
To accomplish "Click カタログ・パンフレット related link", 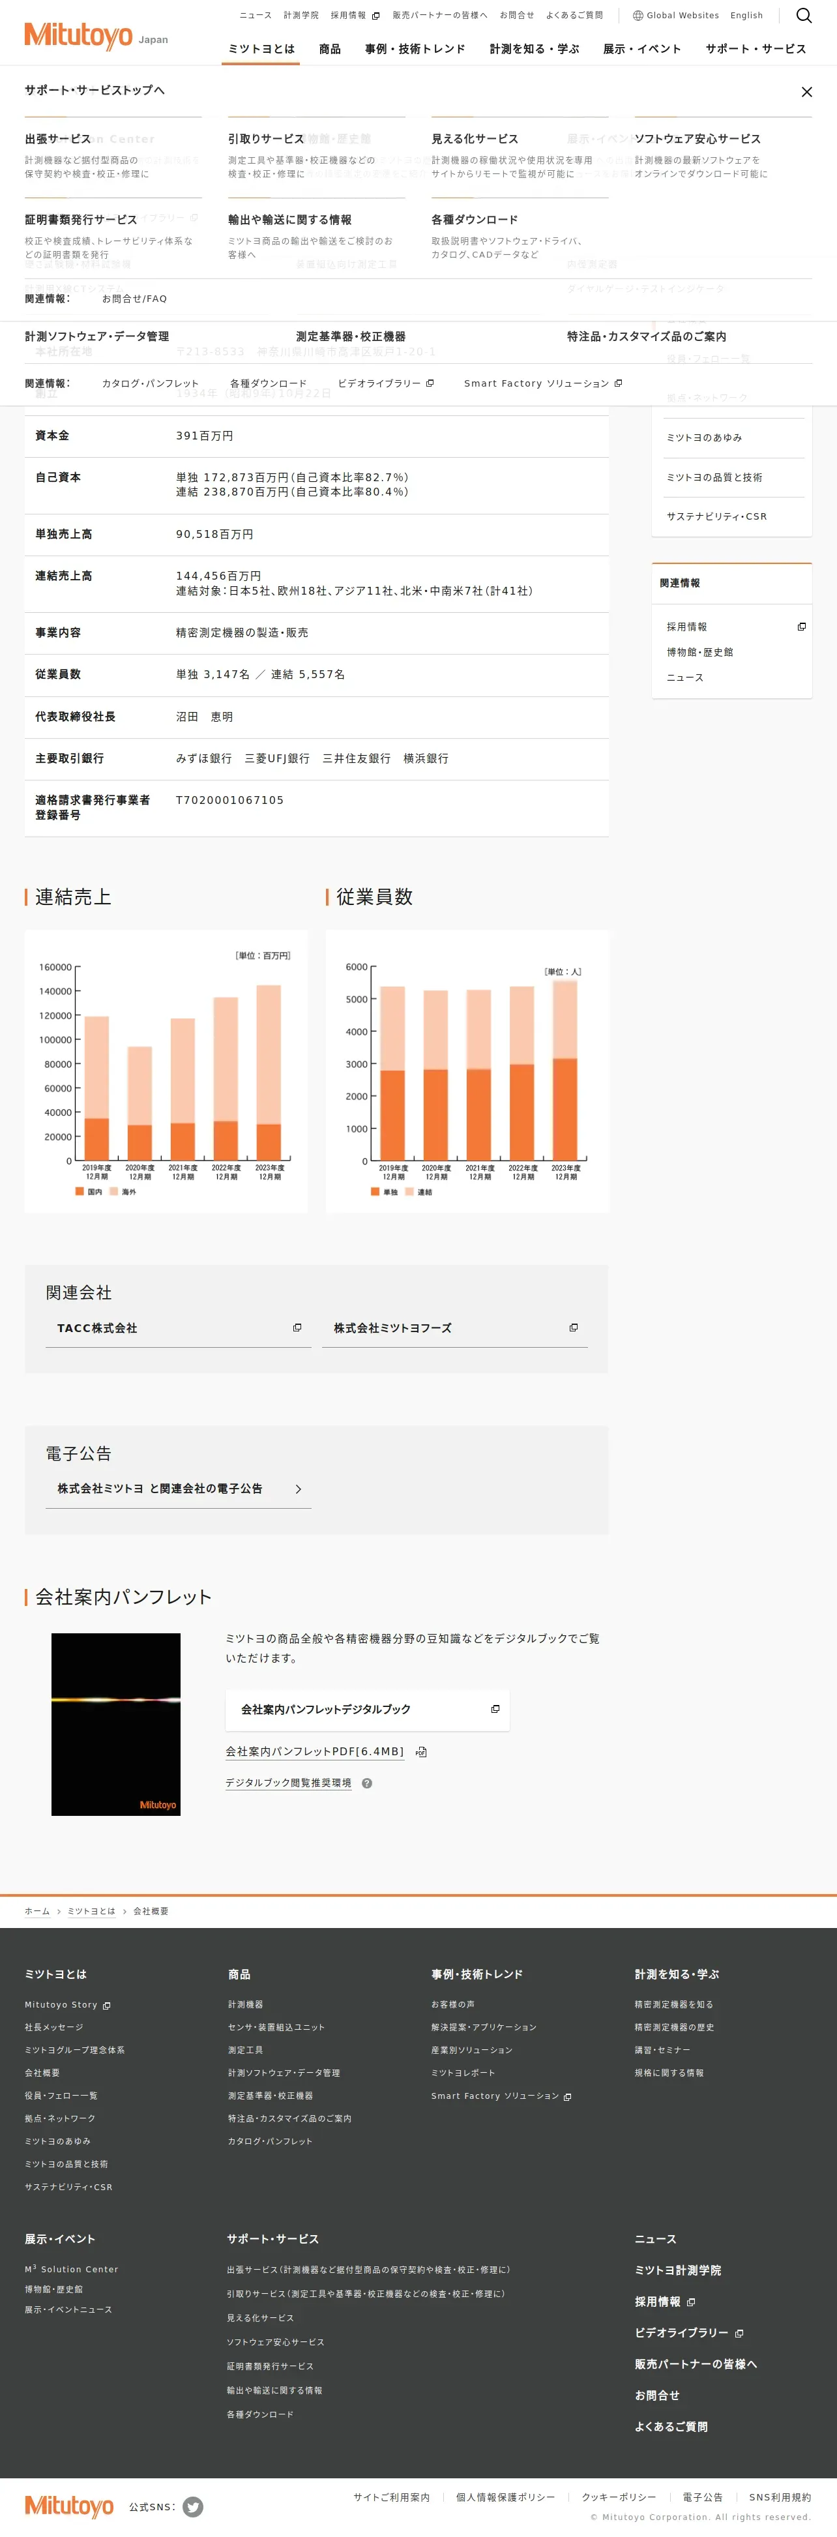I will [x=151, y=383].
